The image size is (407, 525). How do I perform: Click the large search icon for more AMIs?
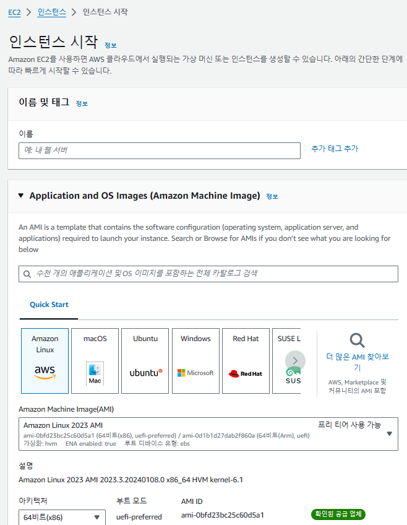(357, 341)
